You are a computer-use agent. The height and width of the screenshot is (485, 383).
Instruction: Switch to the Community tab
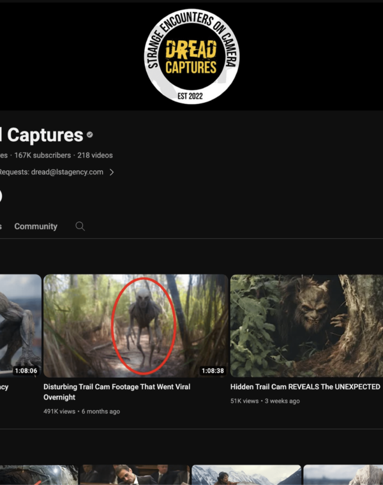[x=36, y=227]
